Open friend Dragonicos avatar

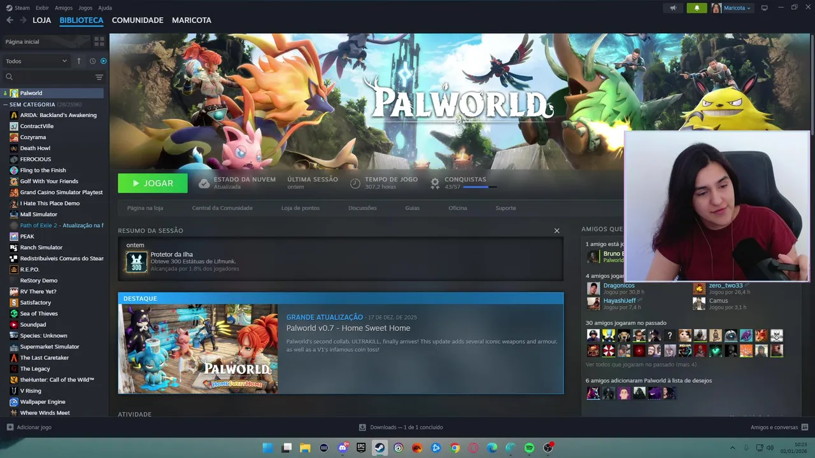(593, 289)
